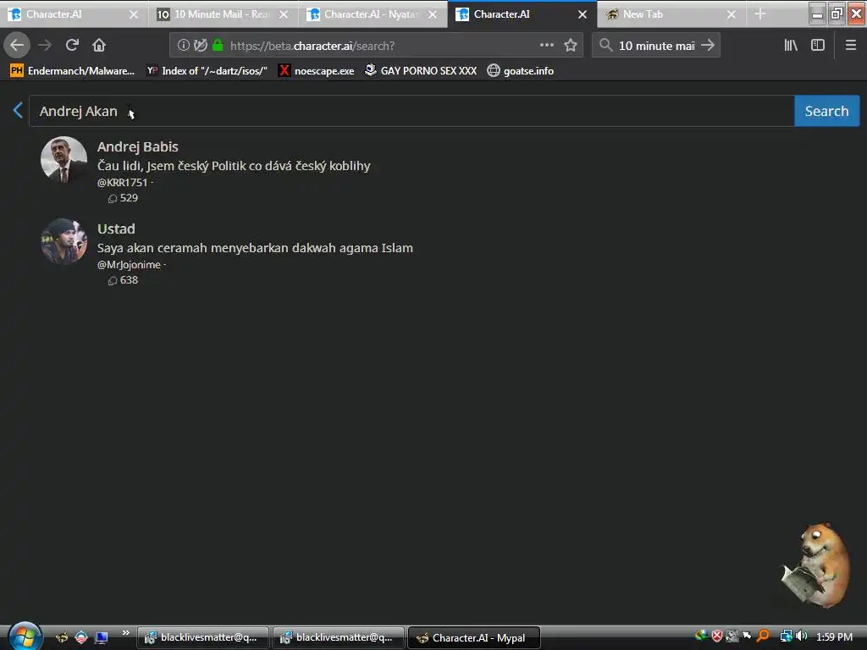Open goatse.info bookmark
The width and height of the screenshot is (867, 650).
click(x=521, y=71)
